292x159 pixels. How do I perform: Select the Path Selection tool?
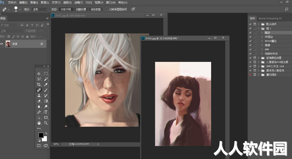[39, 118]
